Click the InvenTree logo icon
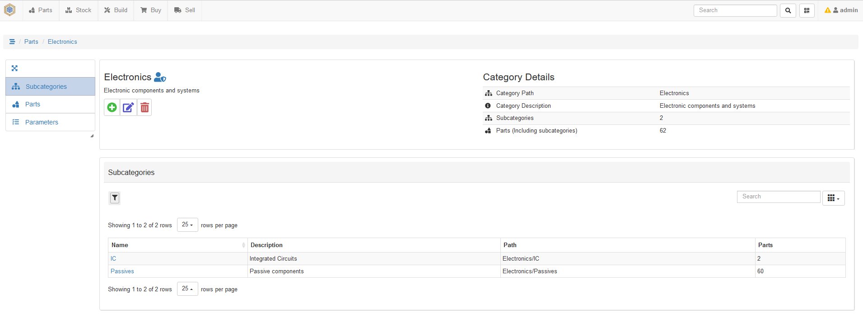Image resolution: width=863 pixels, height=317 pixels. (x=10, y=10)
